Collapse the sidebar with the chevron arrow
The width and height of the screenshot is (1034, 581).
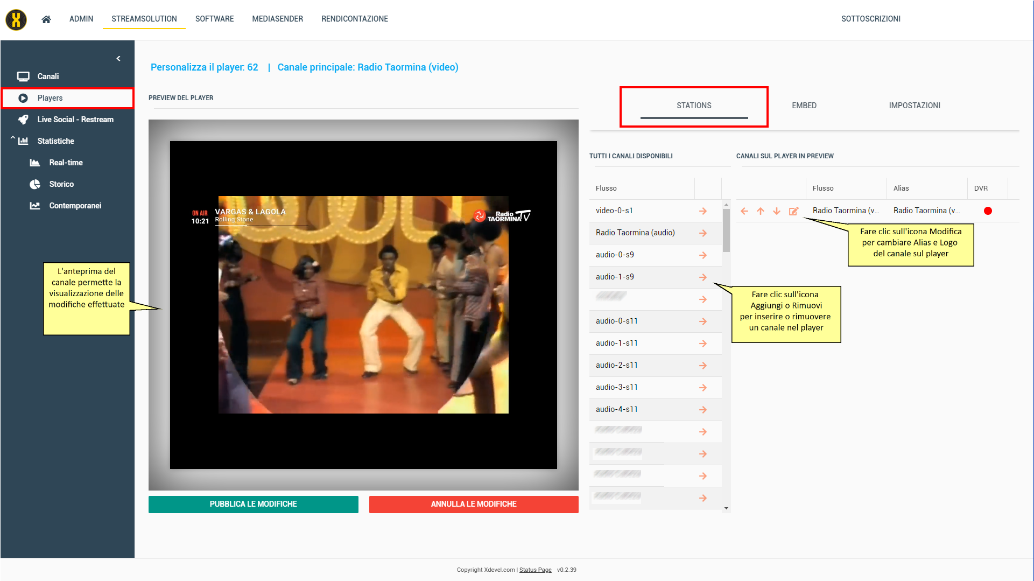tap(118, 59)
